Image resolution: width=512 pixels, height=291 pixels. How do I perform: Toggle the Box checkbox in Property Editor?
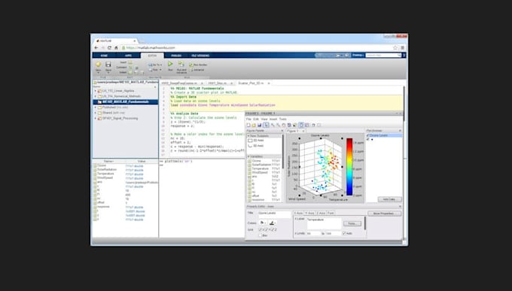click(261, 235)
